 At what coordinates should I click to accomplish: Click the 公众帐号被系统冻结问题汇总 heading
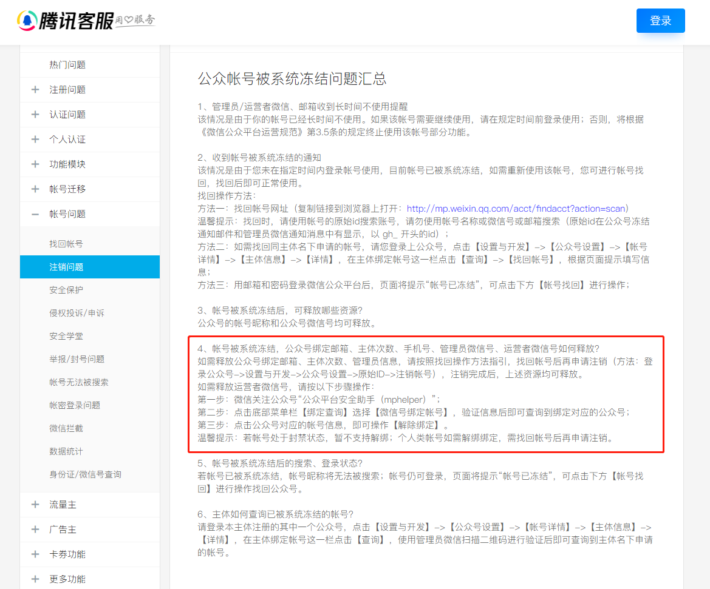(292, 79)
